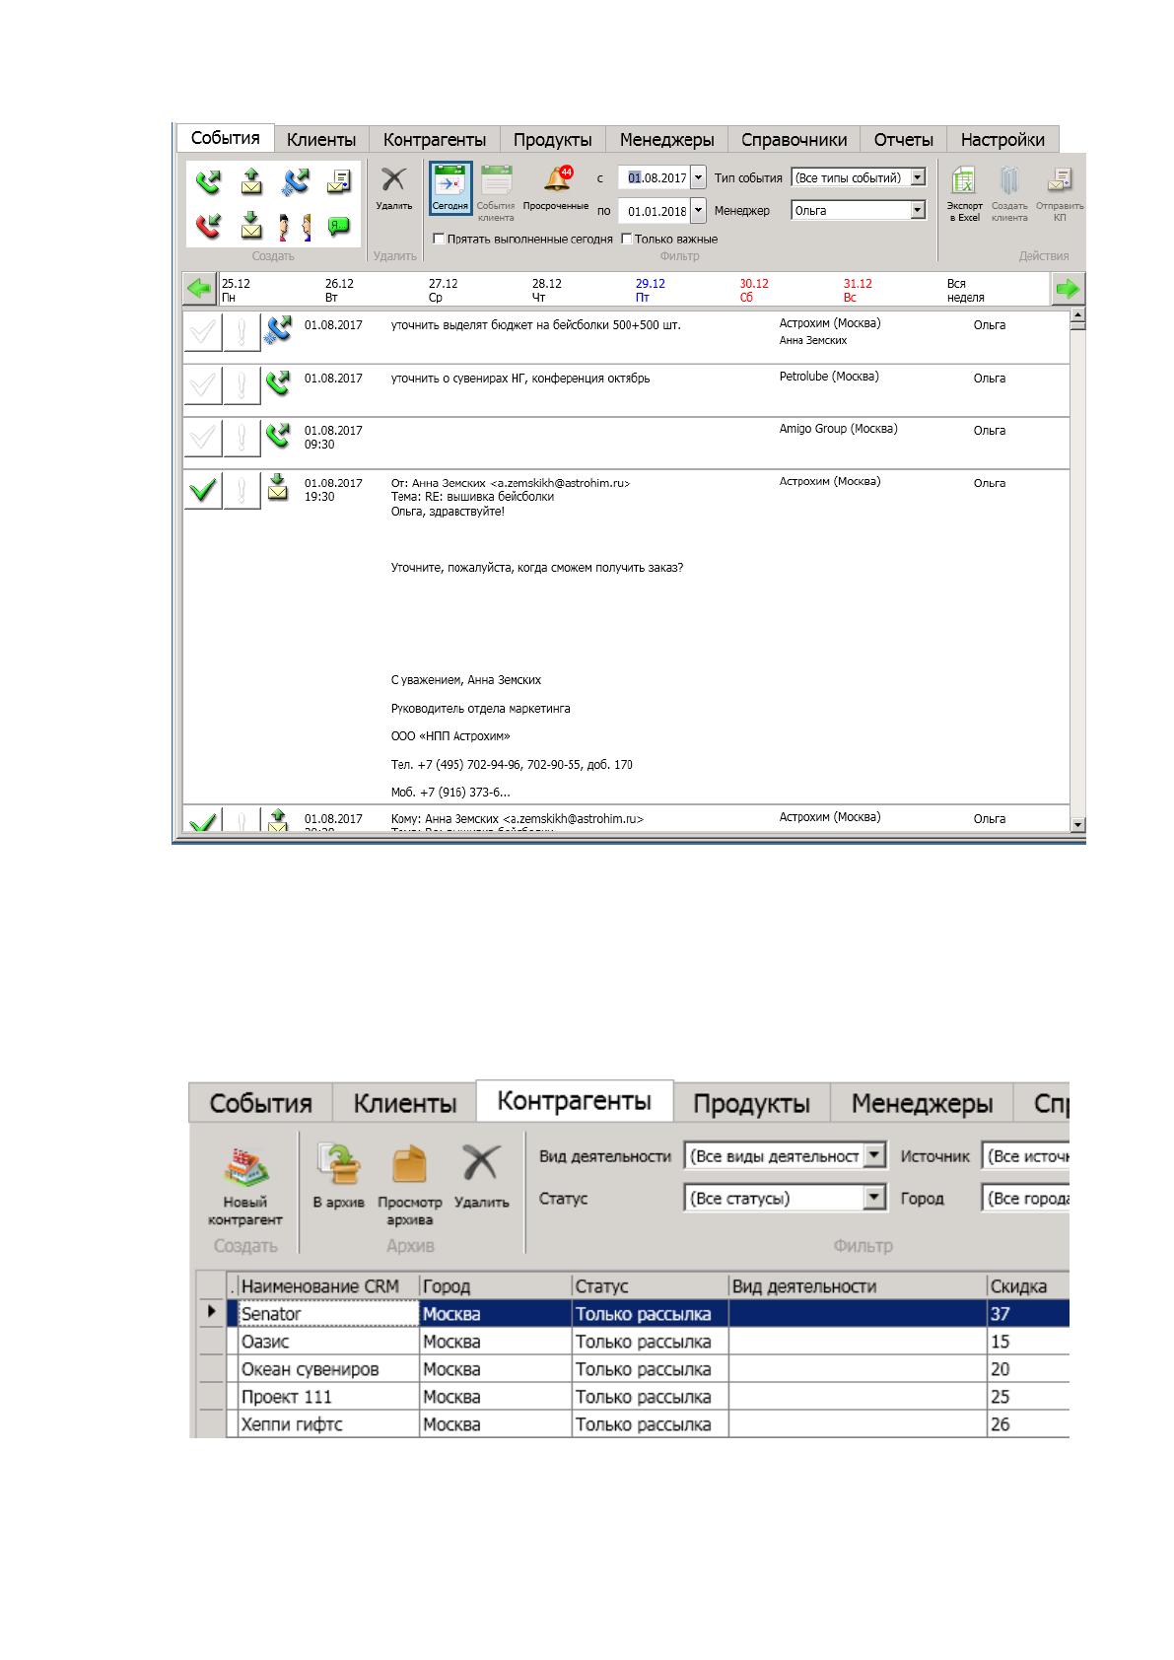This screenshot has width=1174, height=1660.
Task: Click the start date field 01.08.2017
Action: pyautogui.click(x=657, y=178)
